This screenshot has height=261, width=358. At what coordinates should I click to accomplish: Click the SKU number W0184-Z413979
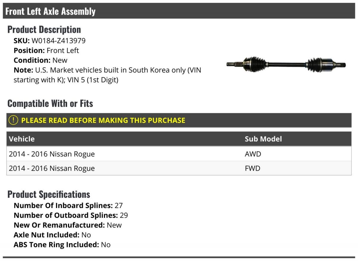click(58, 41)
